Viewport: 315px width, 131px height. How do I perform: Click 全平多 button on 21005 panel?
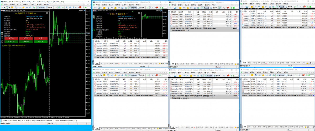11,38
